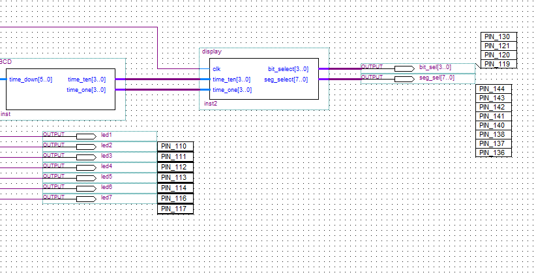This screenshot has width=536, height=277.
Task: Click the led1 output pin symbol
Action: point(86,136)
